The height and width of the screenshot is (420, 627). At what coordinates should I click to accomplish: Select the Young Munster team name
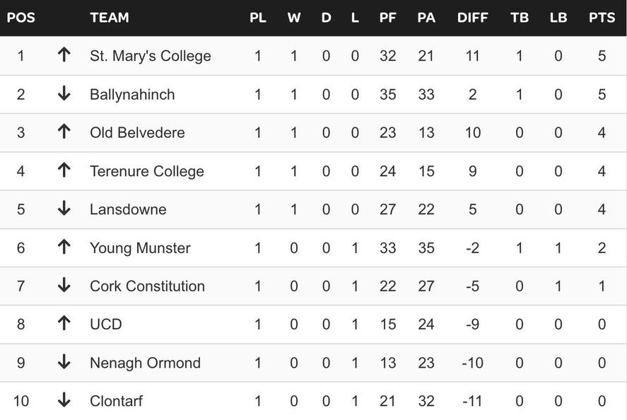[x=140, y=247]
